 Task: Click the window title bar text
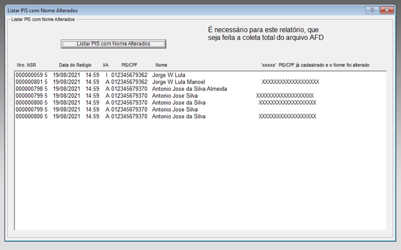[x=42, y=11]
